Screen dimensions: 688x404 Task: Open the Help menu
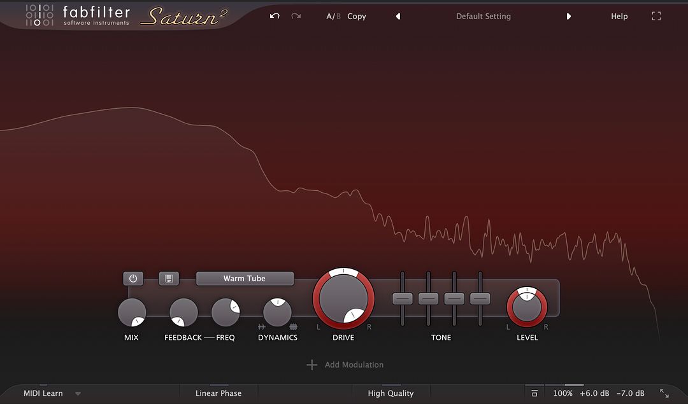point(619,17)
